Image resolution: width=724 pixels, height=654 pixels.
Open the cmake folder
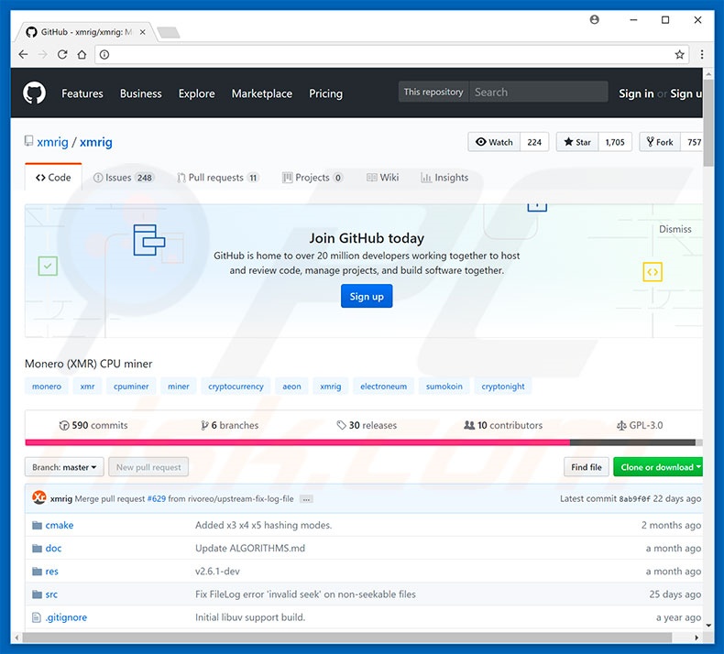pos(59,525)
